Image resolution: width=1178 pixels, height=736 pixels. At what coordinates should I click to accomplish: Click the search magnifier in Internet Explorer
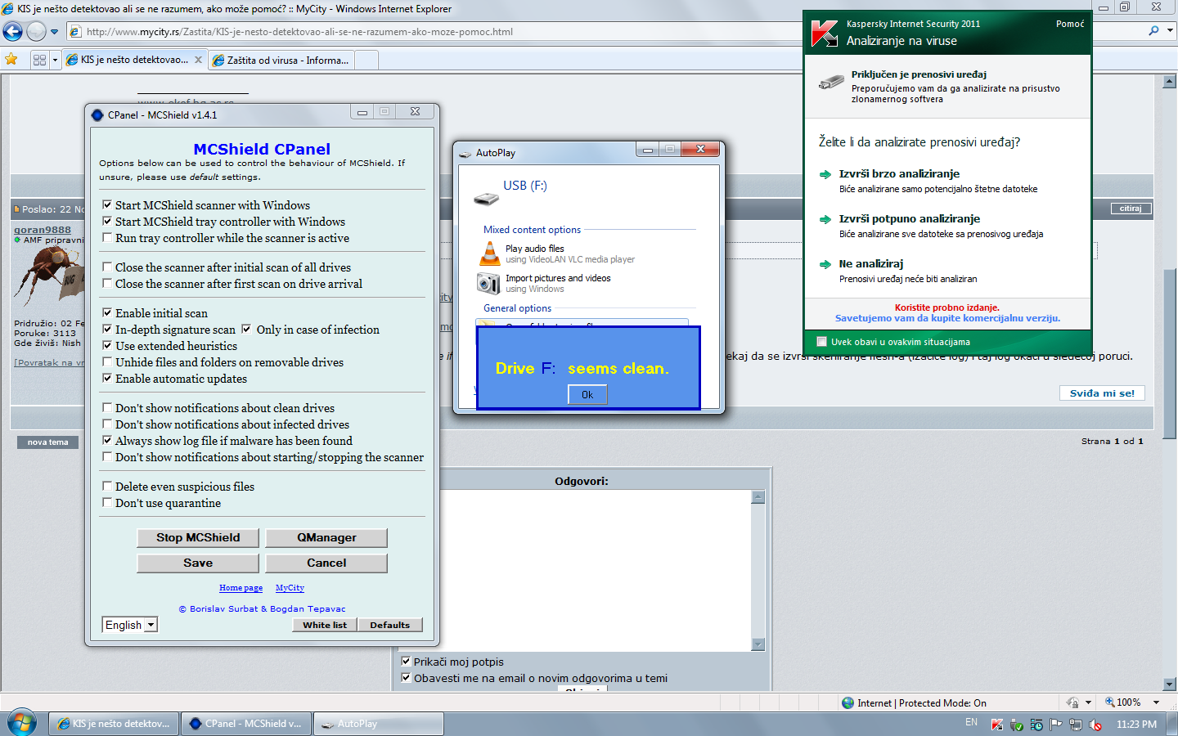click(1153, 31)
